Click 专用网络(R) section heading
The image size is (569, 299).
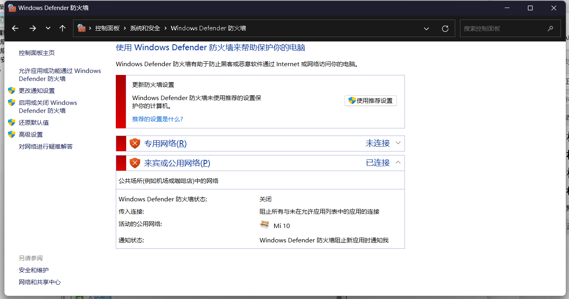[x=165, y=144]
